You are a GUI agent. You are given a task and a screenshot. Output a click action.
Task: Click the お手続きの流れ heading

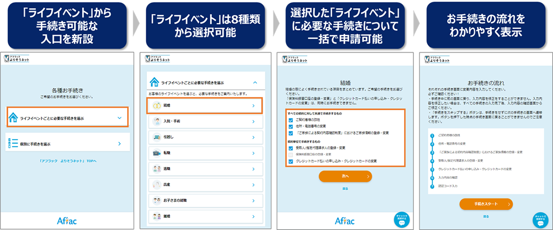(486, 83)
